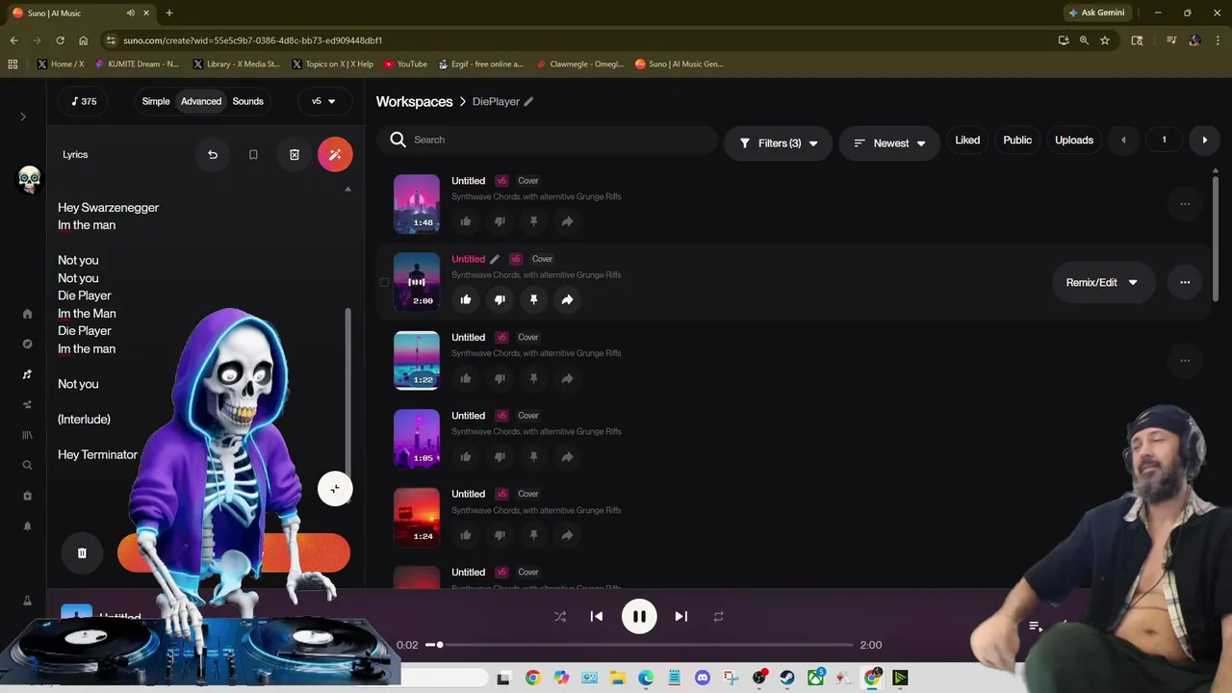
Task: Expand the left sidebar with chevron
Action: 23,116
